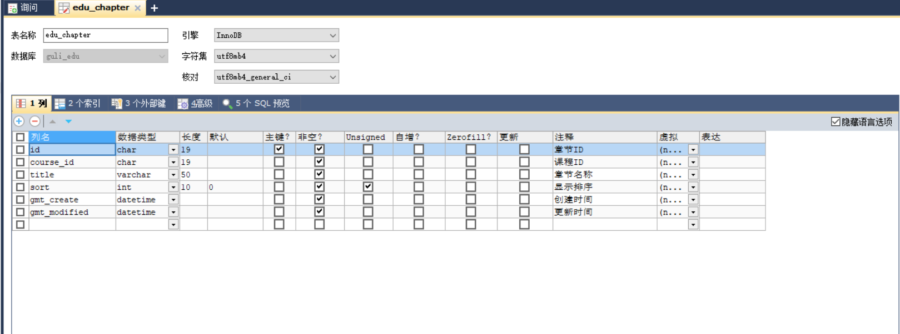900x334 pixels.
Task: Toggle not-null checkbox for title row
Action: click(x=319, y=174)
